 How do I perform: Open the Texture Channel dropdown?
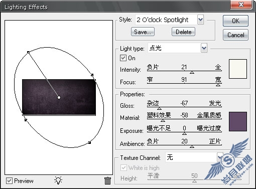[x=220, y=157]
